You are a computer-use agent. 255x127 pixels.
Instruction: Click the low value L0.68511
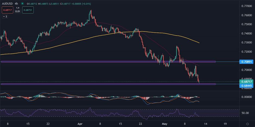point(54,4)
